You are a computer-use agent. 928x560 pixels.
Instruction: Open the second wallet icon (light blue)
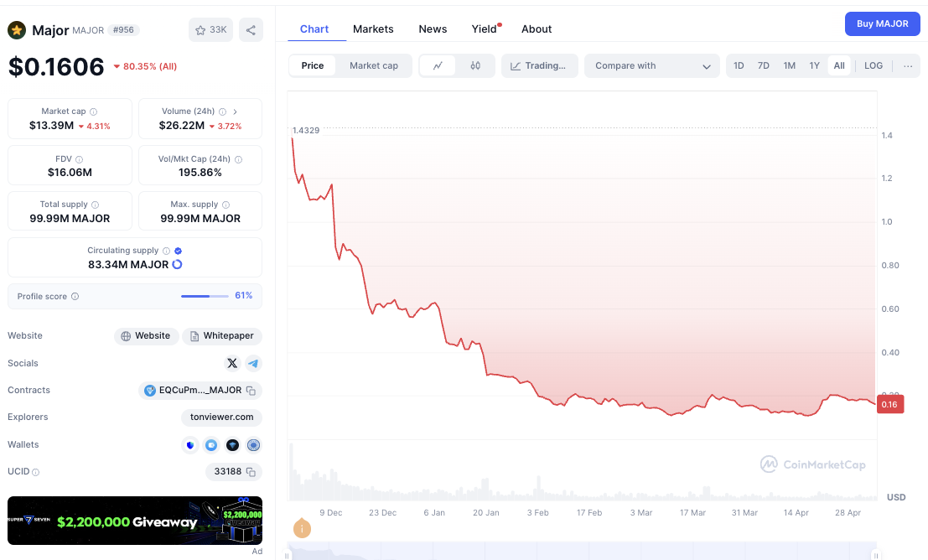(211, 444)
